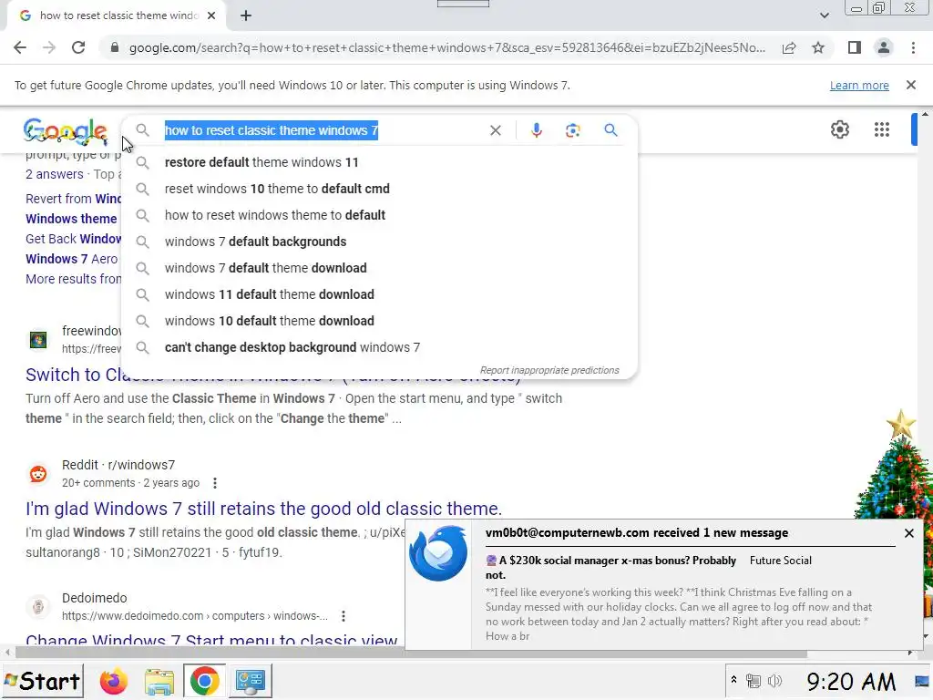This screenshot has height=700, width=933.
Task: Open the Chrome profile avatar
Action: point(884,47)
